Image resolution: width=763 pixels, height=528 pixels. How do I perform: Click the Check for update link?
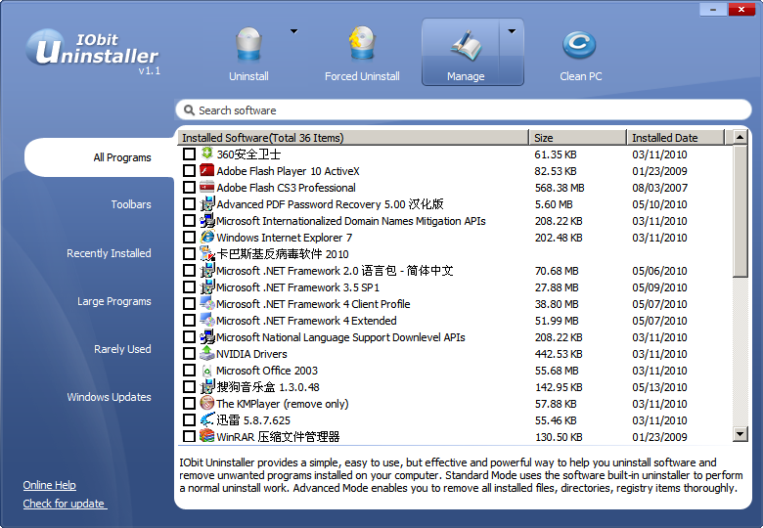coord(65,504)
